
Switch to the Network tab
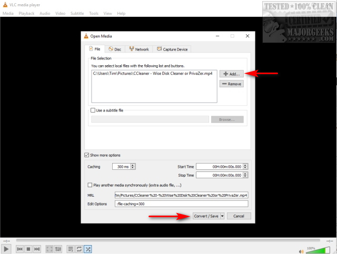[139, 49]
